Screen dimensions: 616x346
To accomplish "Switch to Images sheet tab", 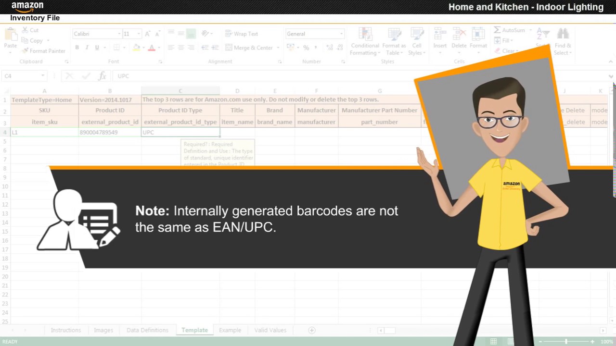I will [x=103, y=330].
